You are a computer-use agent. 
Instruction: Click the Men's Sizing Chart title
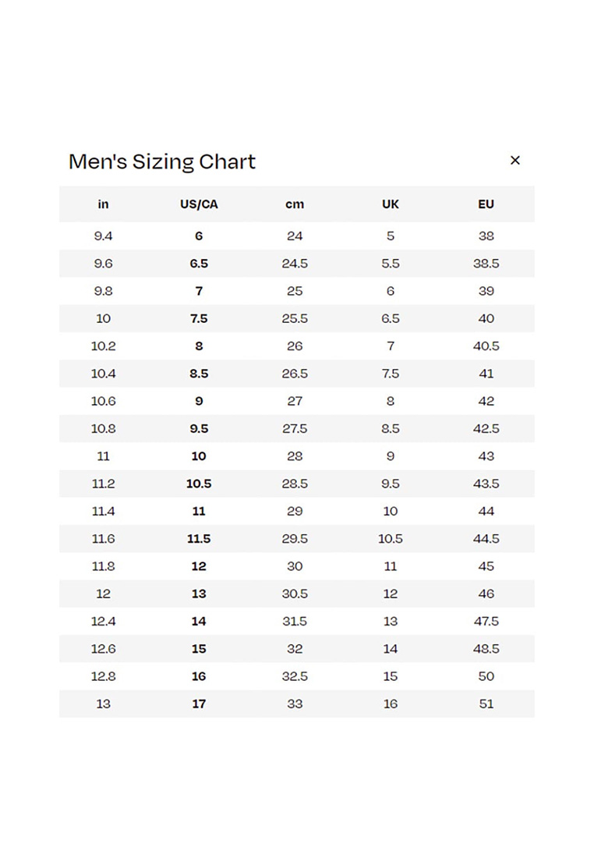click(x=162, y=161)
